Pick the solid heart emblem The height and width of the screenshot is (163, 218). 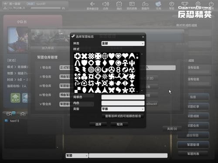pyautogui.click(x=112, y=56)
